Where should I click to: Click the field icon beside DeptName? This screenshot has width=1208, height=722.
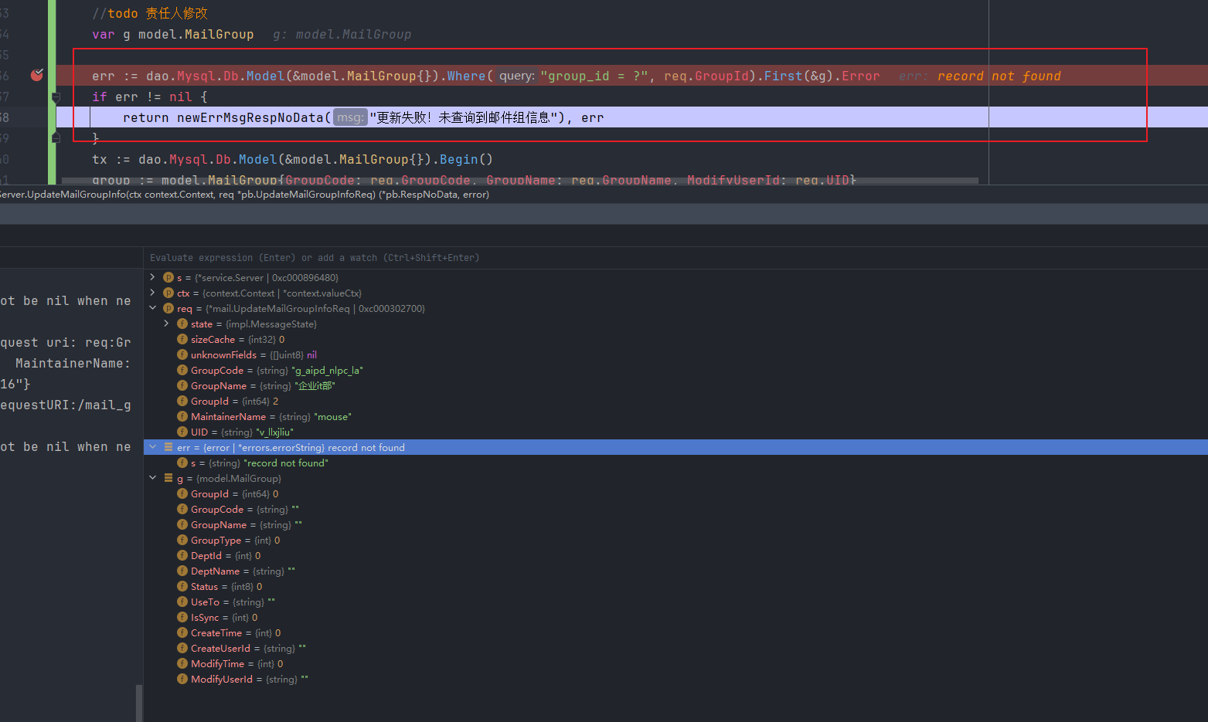click(x=182, y=571)
